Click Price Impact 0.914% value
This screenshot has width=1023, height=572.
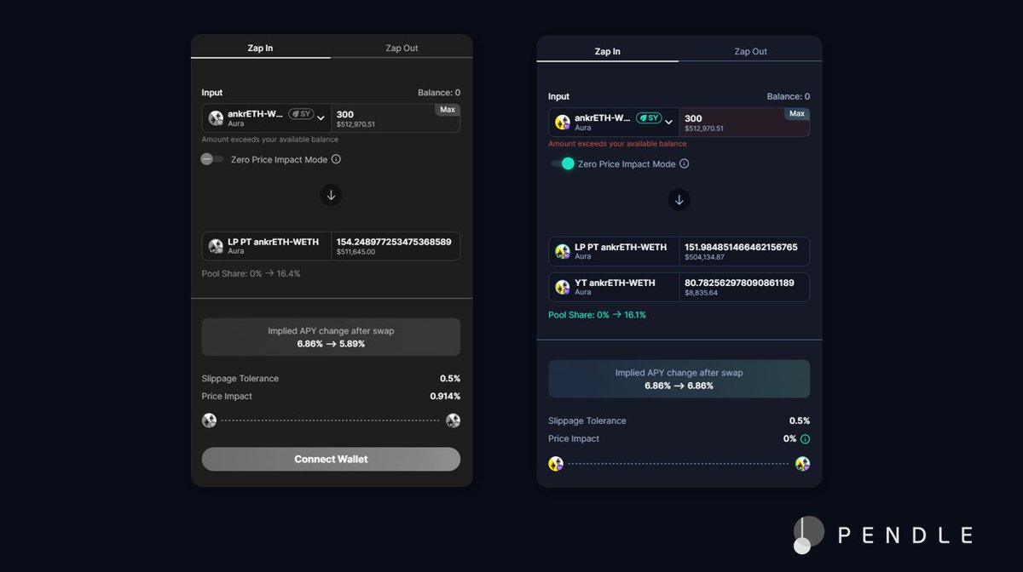pos(445,397)
